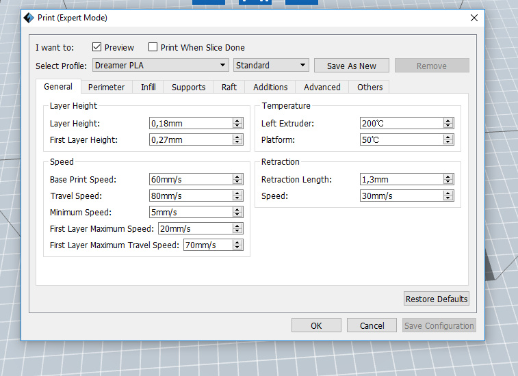Adjust the Base Print Speed stepper
Screen dimensions: 518x376
point(237,180)
